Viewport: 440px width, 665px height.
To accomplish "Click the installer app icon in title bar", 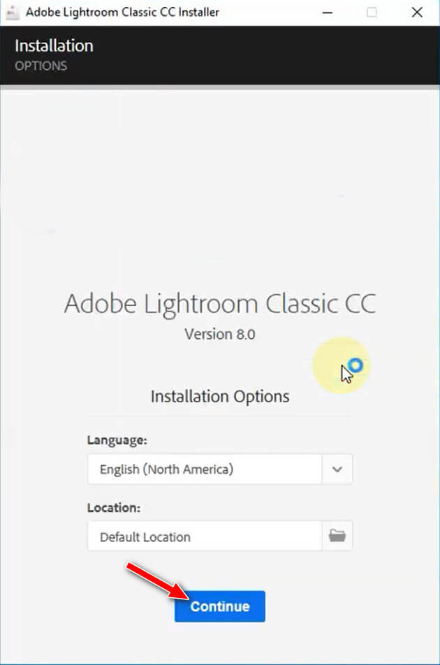I will pos(12,12).
